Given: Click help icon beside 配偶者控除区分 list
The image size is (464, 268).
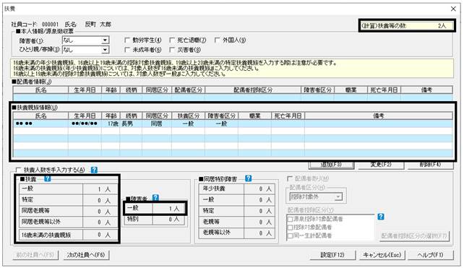Looking at the screenshot, I should point(381,217).
